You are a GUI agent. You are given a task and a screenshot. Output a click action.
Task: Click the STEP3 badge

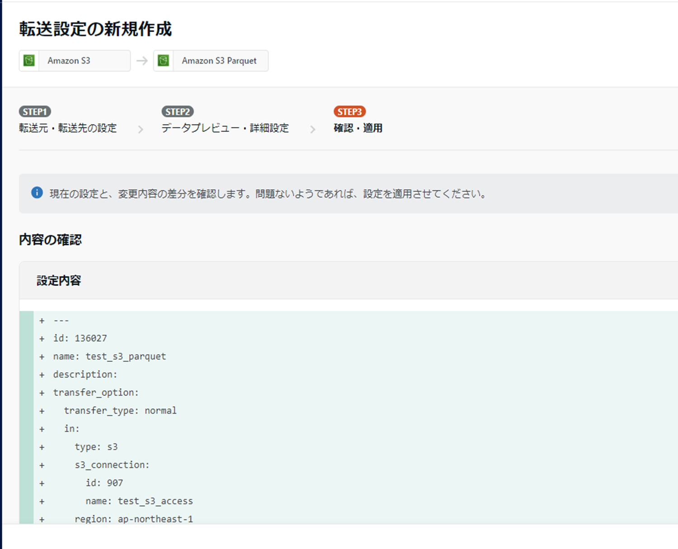(350, 112)
